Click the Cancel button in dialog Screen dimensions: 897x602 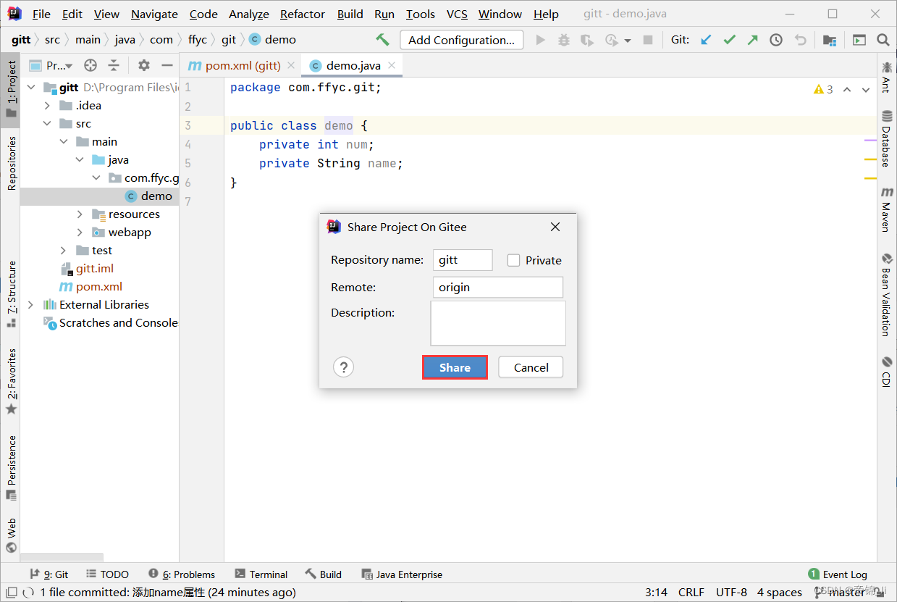click(x=531, y=367)
